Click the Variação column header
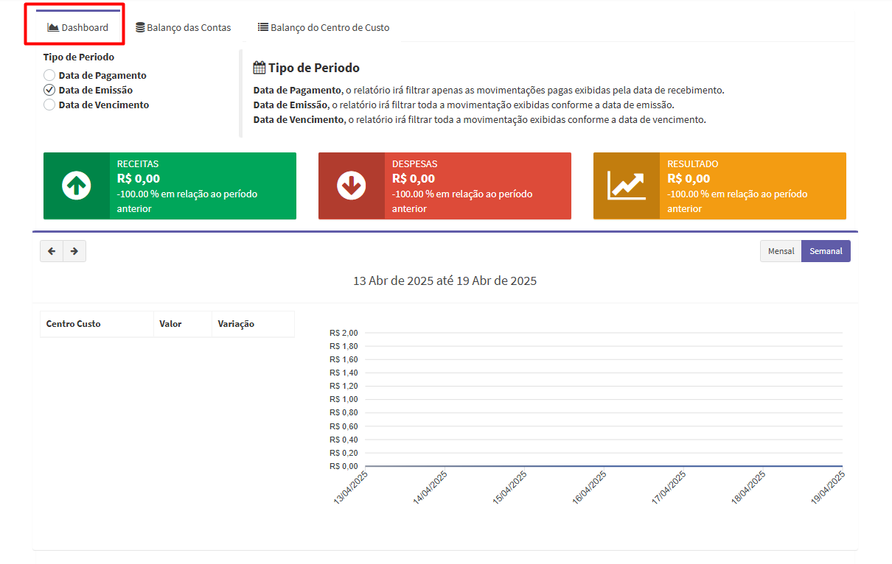Image resolution: width=892 pixels, height=564 pixels. pos(236,324)
